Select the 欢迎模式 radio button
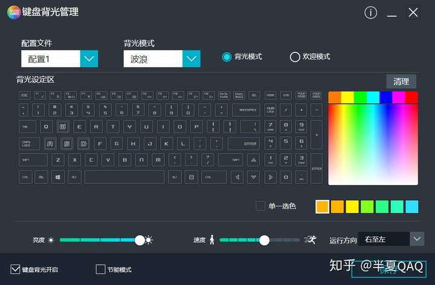This screenshot has width=435, height=285. click(295, 57)
